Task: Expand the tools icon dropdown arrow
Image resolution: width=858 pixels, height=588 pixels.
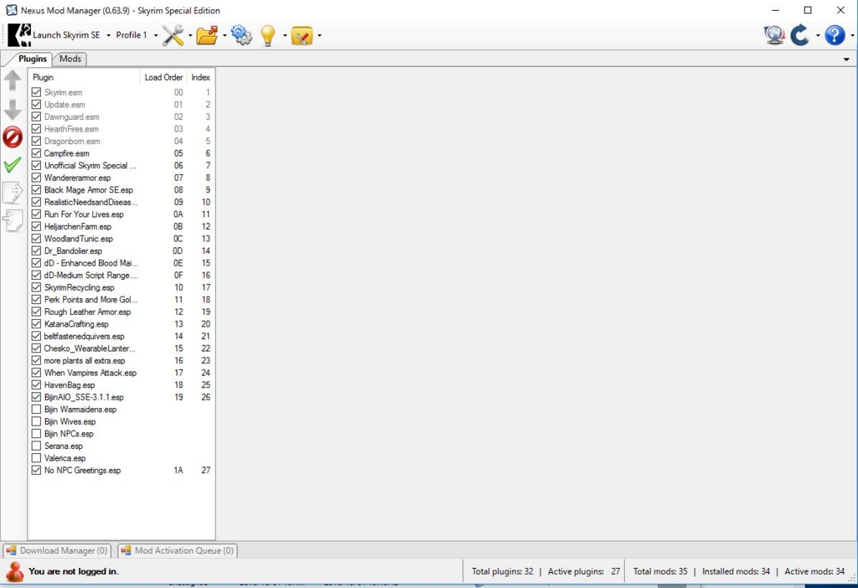Action: 190,36
